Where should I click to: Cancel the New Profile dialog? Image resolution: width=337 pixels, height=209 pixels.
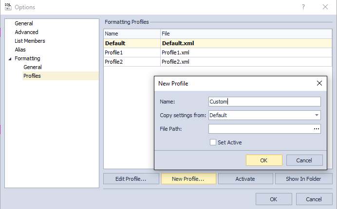point(304,160)
